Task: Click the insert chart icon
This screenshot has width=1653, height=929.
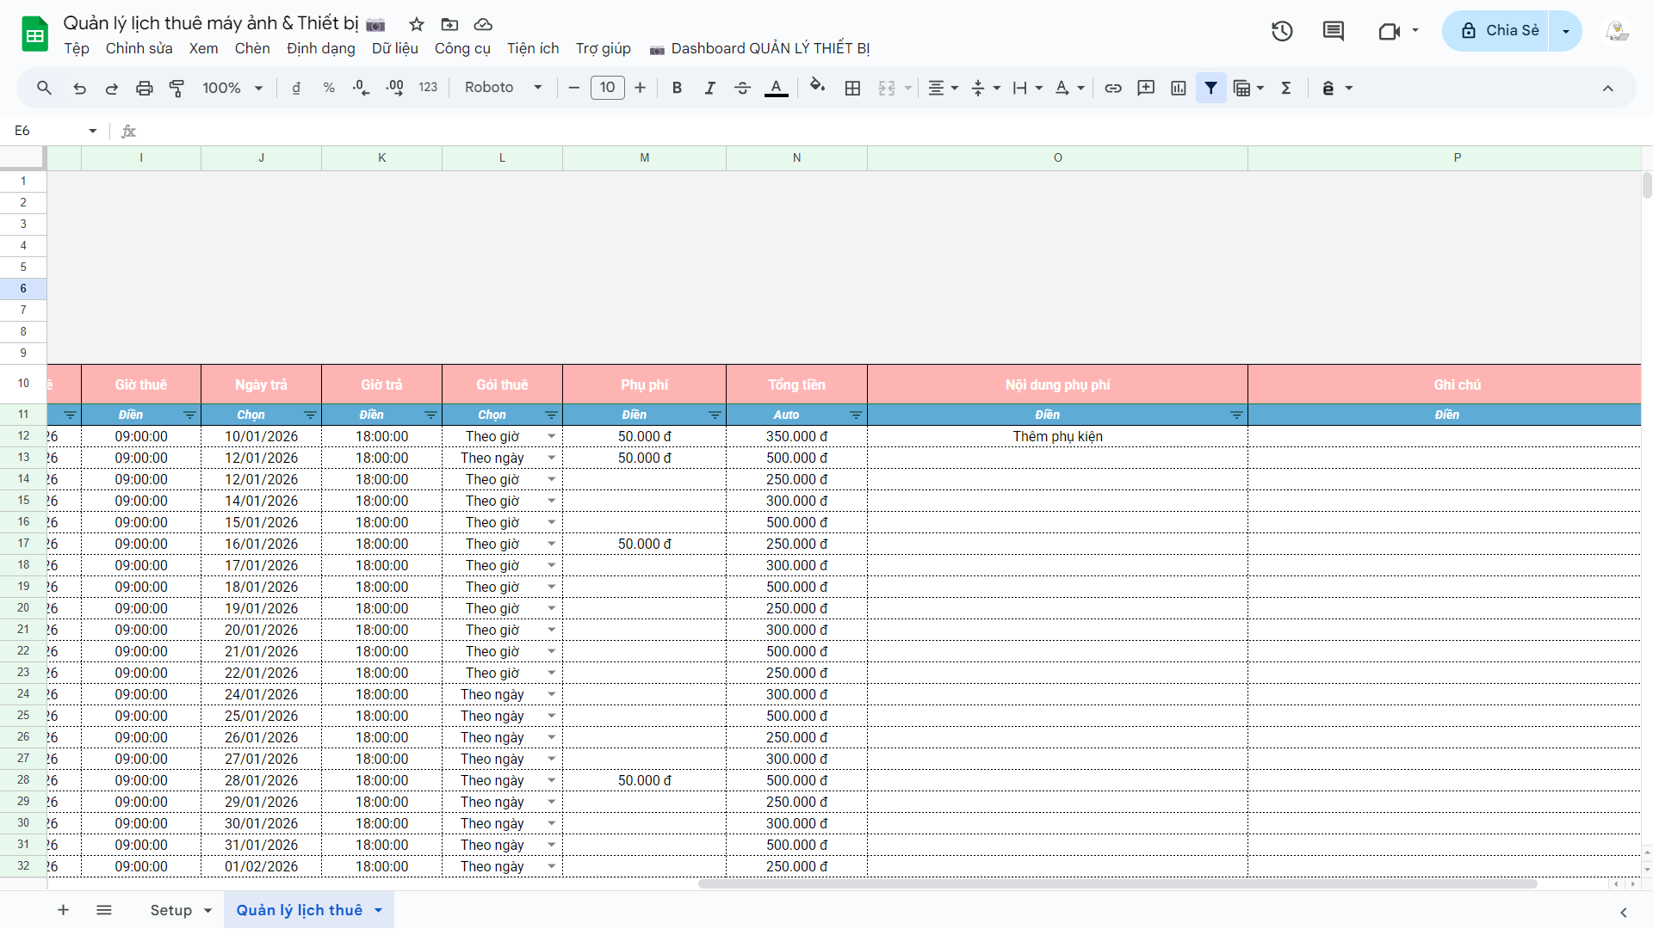Action: (x=1179, y=88)
